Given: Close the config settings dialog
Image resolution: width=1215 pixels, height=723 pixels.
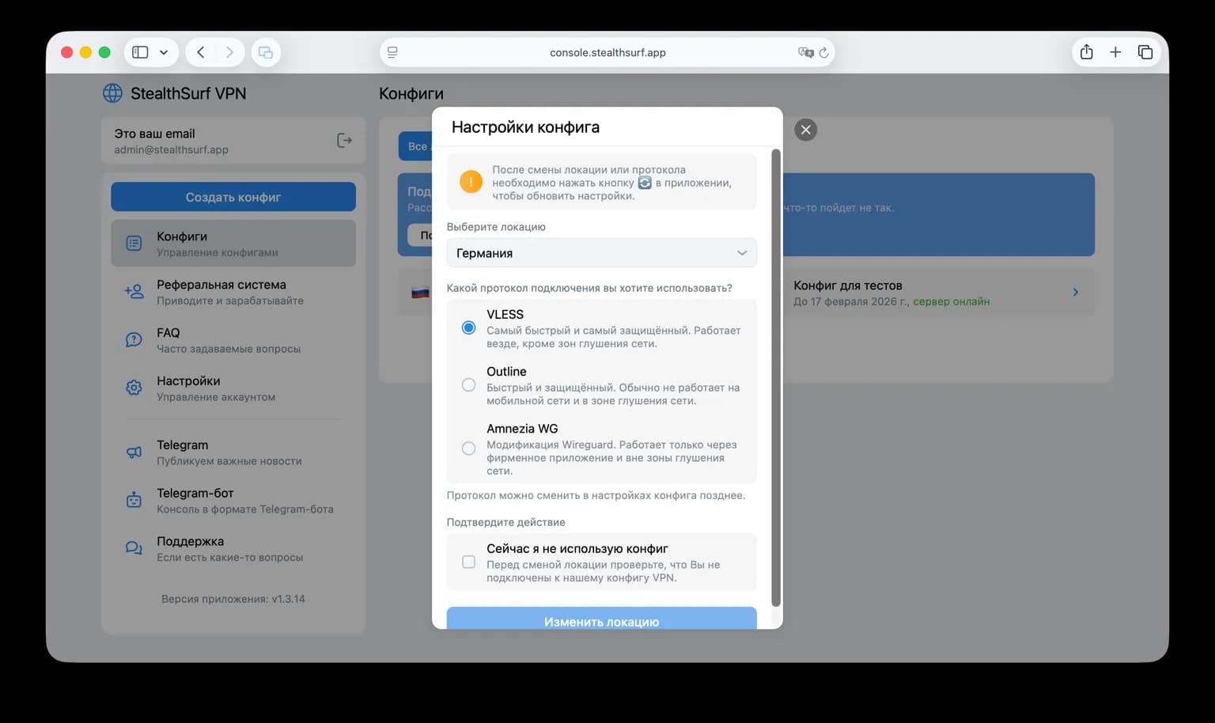Looking at the screenshot, I should pos(805,130).
